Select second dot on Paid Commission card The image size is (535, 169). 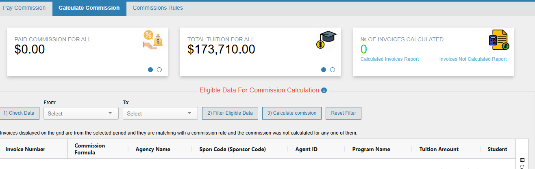coord(159,70)
